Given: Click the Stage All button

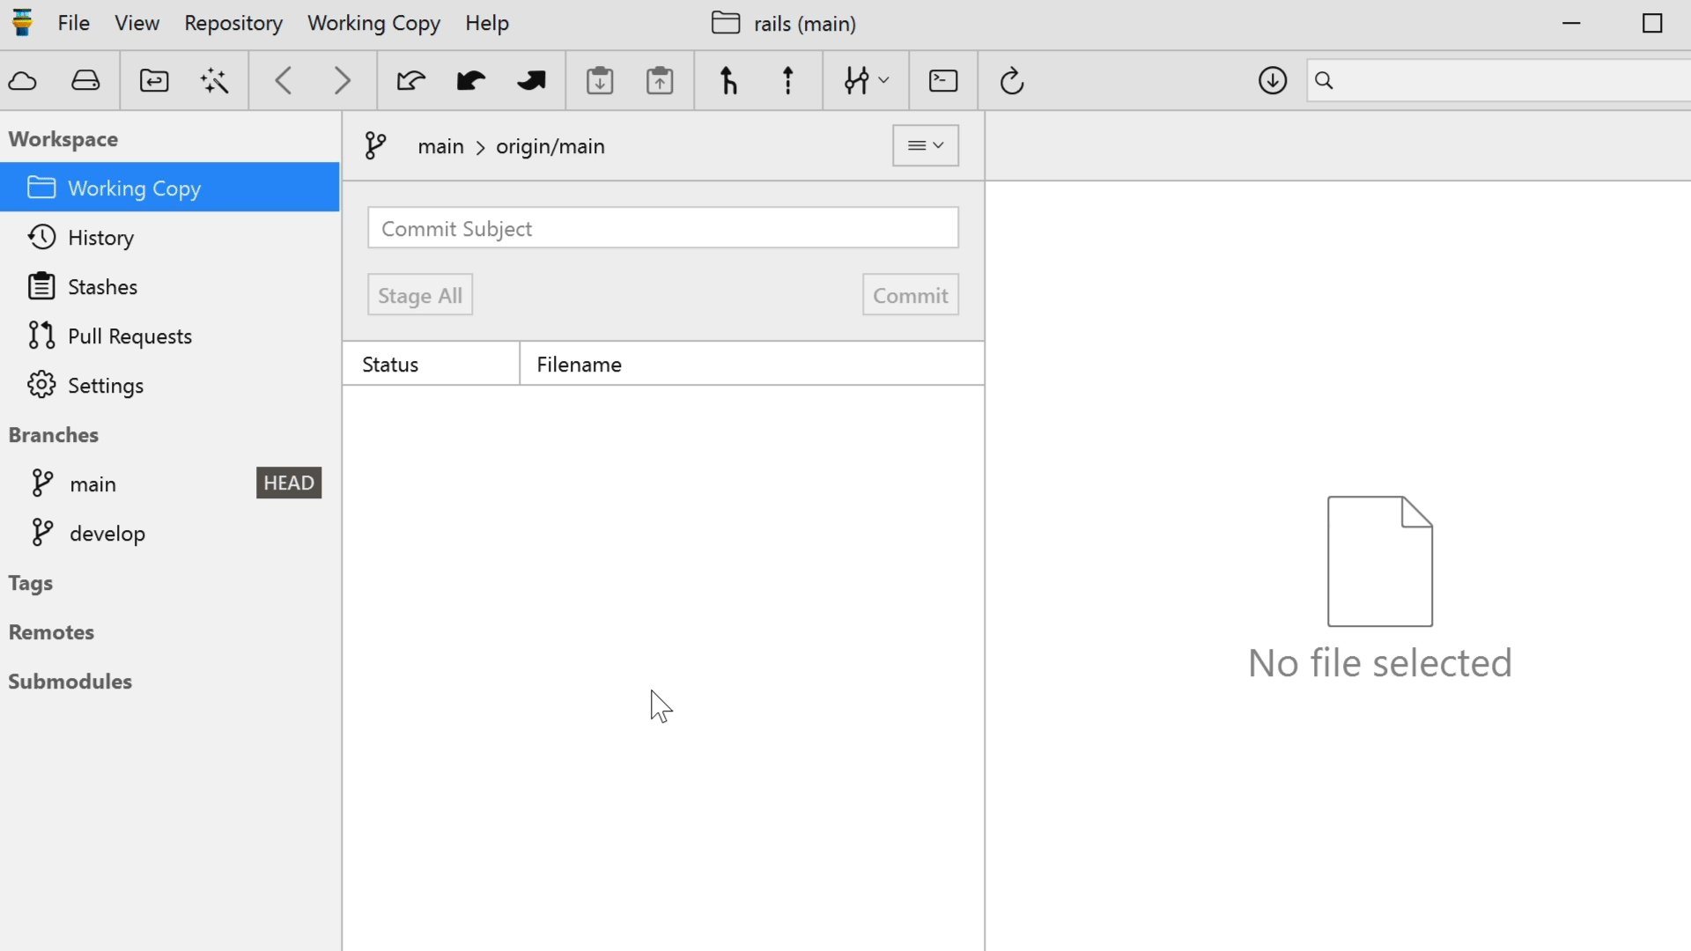Looking at the screenshot, I should point(420,295).
